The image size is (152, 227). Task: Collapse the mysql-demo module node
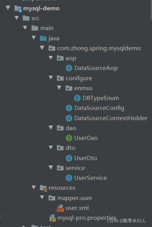coord(8,8)
